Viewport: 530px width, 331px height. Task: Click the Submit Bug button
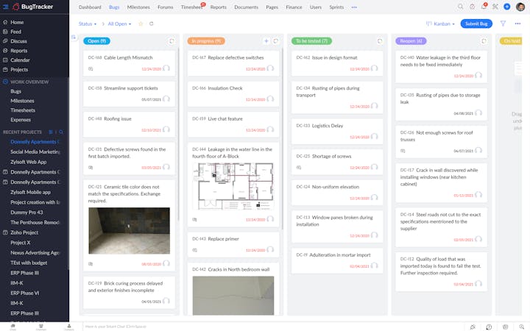pos(476,24)
